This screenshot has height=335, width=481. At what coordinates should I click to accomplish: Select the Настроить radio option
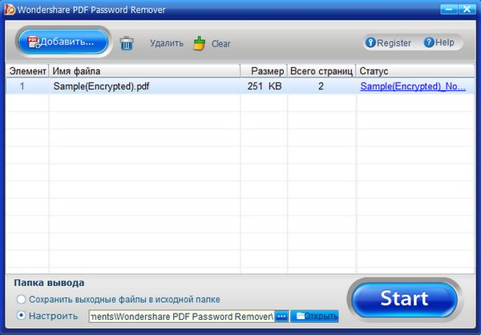(21, 316)
